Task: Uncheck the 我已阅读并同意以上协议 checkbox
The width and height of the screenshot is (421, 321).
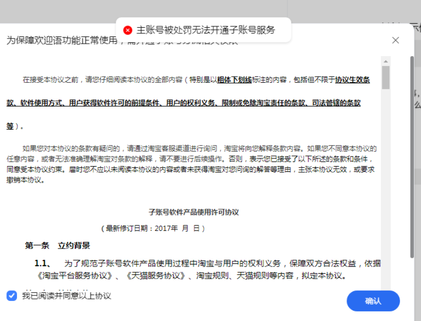Action: click(11, 296)
